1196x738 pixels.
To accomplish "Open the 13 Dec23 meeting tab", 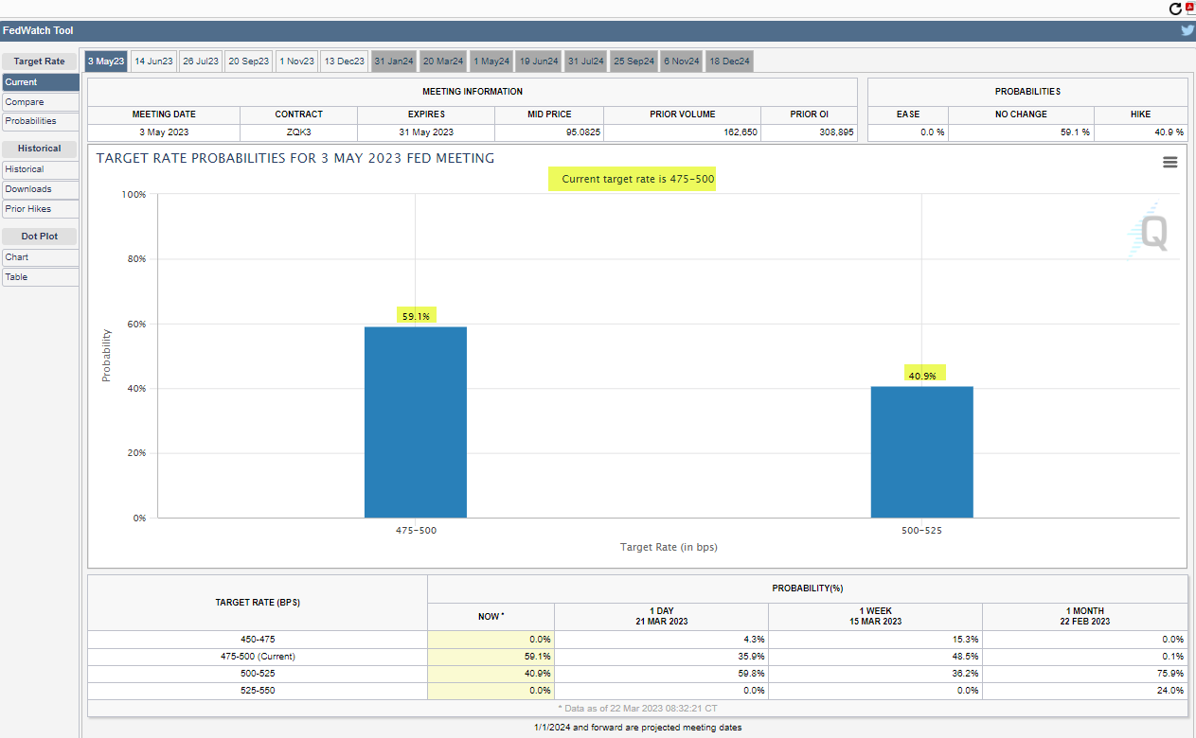I will click(x=345, y=61).
